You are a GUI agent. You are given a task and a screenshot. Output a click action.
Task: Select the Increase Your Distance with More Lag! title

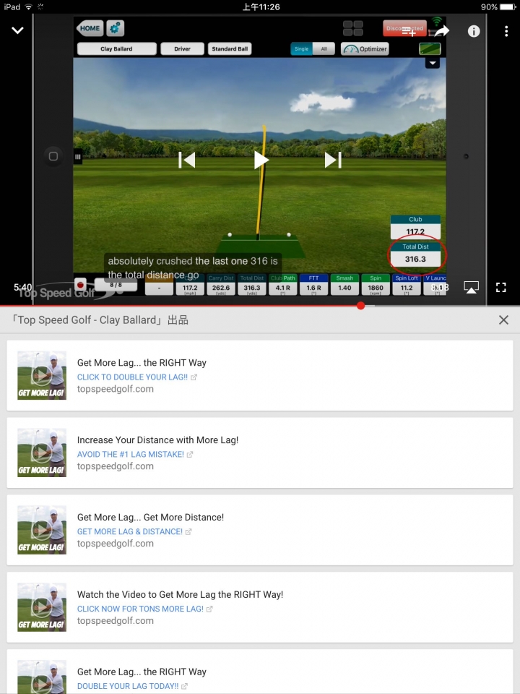pyautogui.click(x=158, y=440)
